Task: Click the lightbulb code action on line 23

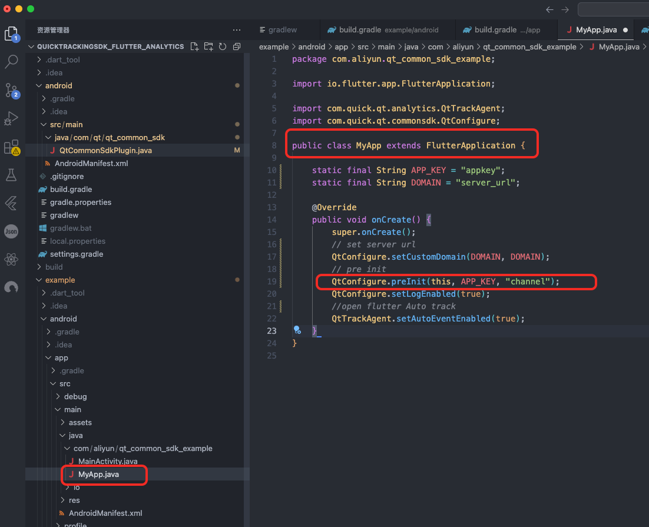Action: [x=297, y=330]
